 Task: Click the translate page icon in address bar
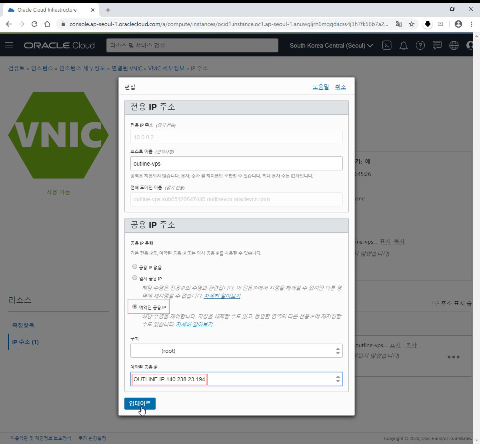399,24
